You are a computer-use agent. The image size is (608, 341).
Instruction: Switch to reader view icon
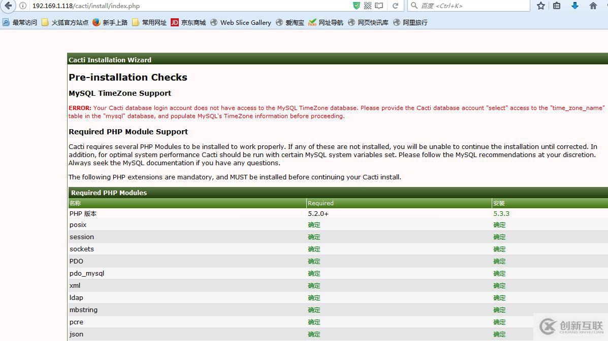pyautogui.click(x=379, y=6)
